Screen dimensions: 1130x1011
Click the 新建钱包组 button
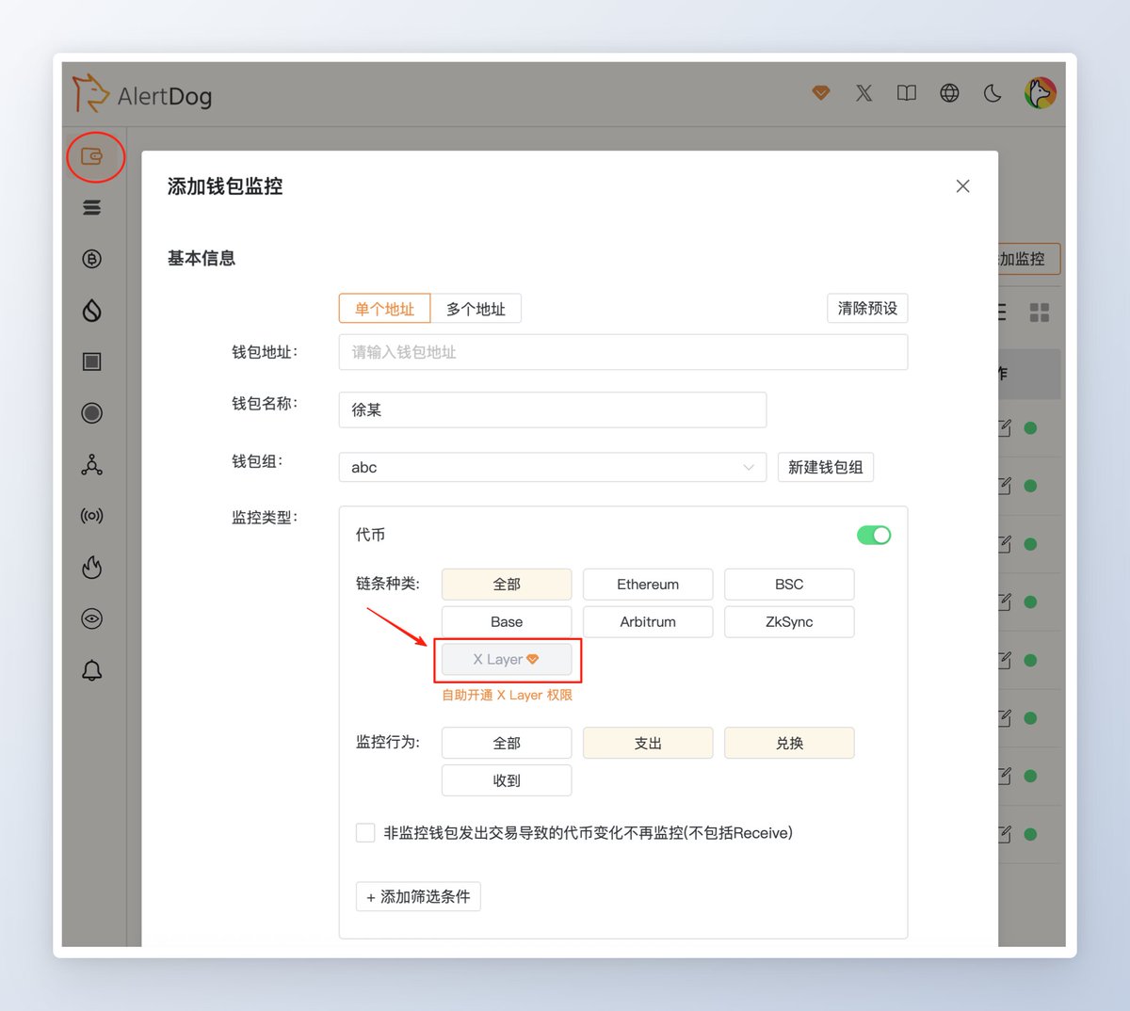825,467
